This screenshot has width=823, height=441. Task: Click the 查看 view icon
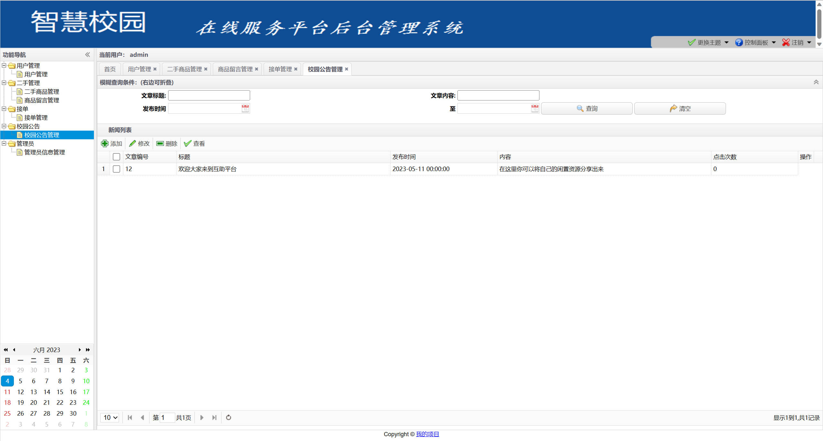pos(187,143)
